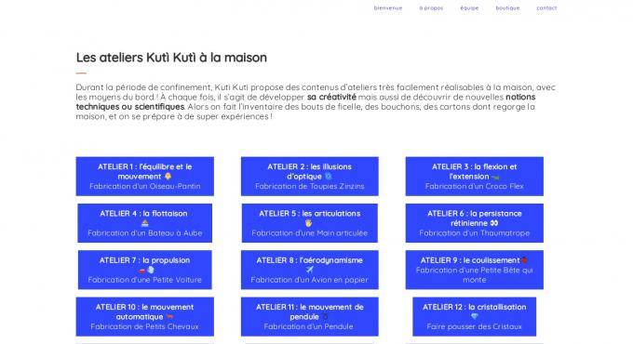This screenshot has height=344, width=633.
Task: Open Atelier 9 le coulissement
Action: (475, 270)
